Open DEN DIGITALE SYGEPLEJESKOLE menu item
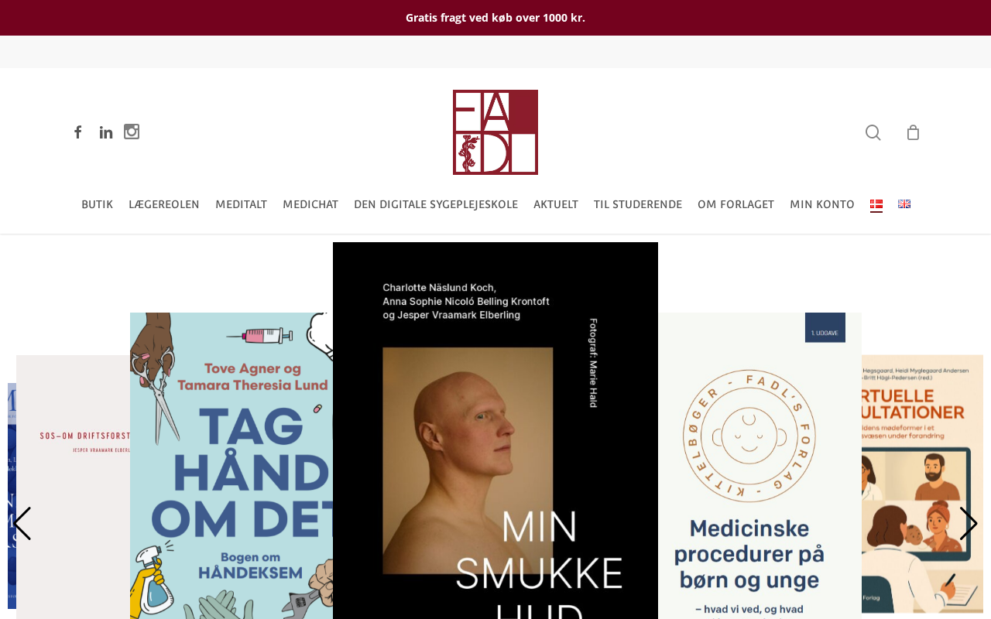 [x=436, y=204]
